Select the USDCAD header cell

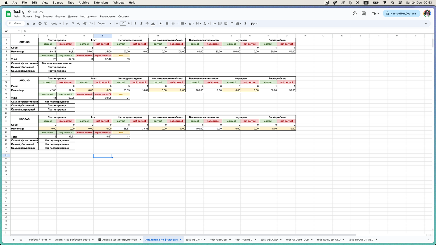(x=24, y=119)
